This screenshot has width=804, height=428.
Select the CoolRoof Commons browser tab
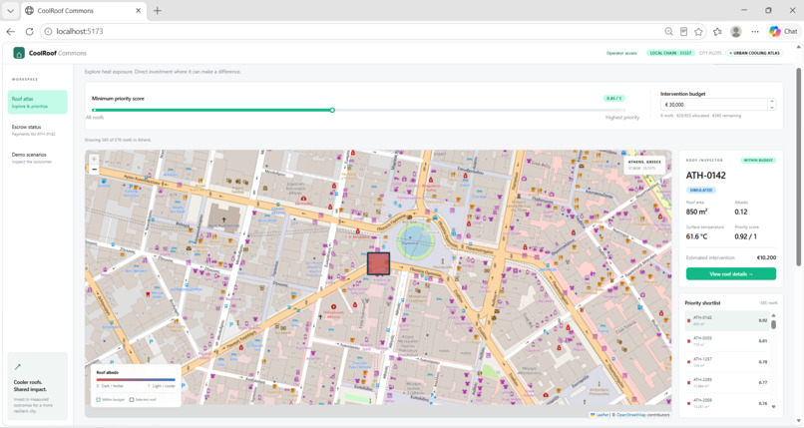83,10
